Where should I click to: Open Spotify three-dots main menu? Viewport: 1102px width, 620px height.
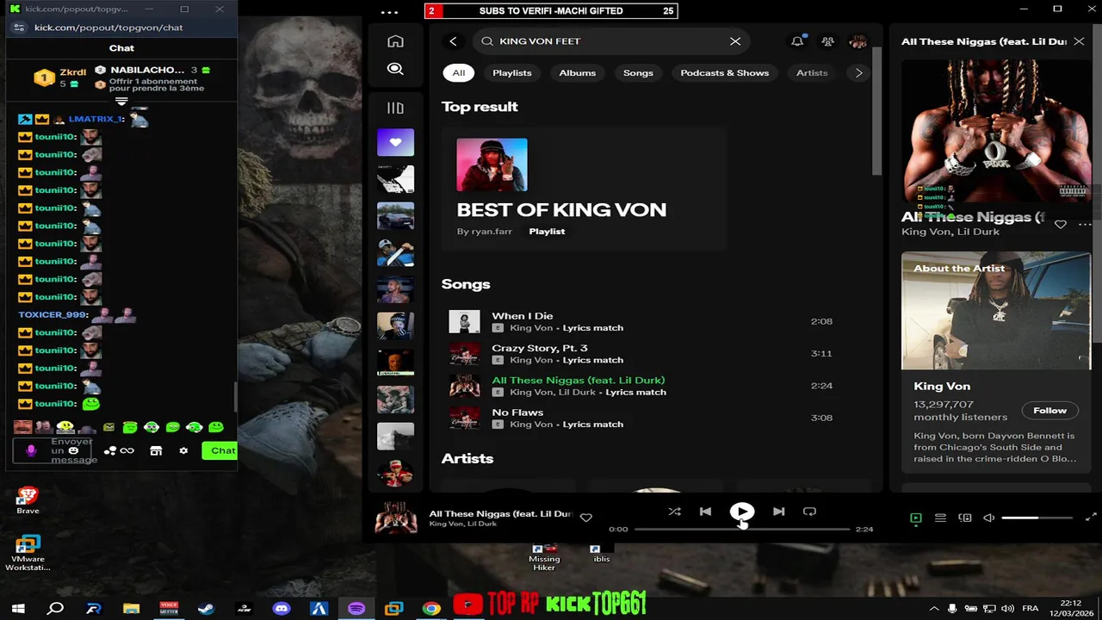coord(389,12)
